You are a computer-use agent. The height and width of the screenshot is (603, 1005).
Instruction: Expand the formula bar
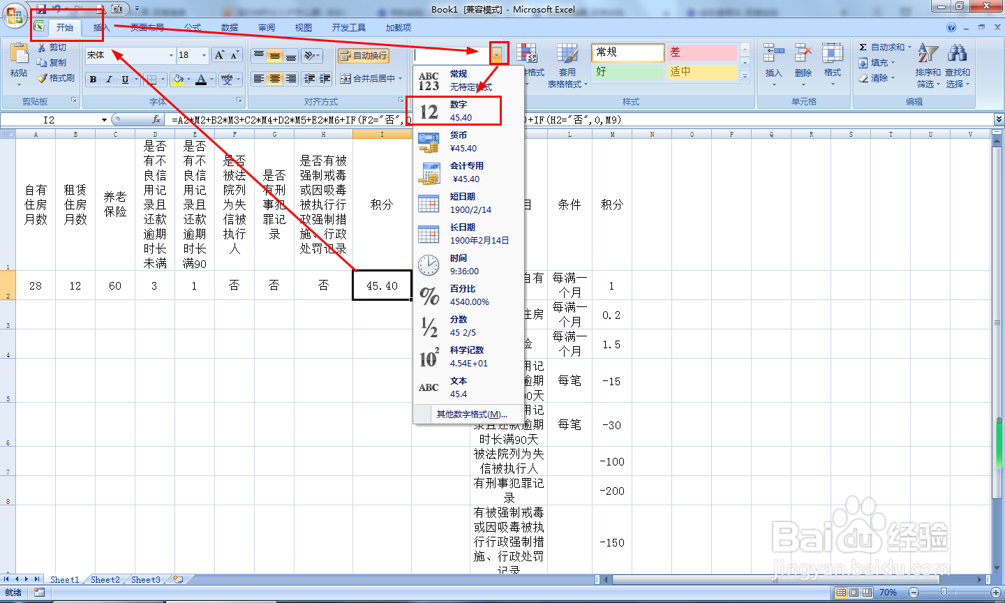(x=999, y=120)
